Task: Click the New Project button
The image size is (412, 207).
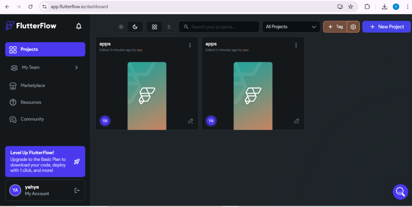Action: pos(386,27)
